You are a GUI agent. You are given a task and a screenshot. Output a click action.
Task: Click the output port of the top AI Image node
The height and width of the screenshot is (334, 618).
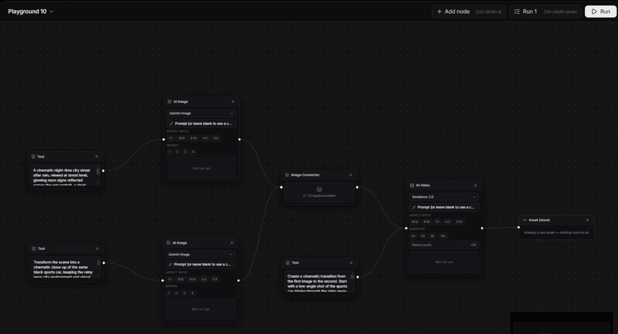coord(240,139)
